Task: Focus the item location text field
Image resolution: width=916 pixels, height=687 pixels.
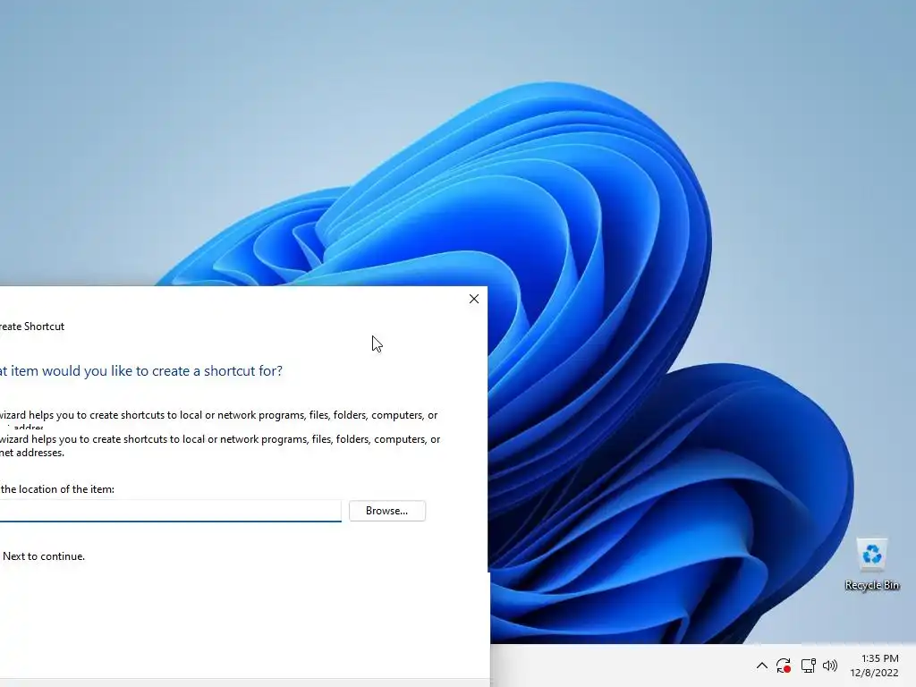Action: 170,511
